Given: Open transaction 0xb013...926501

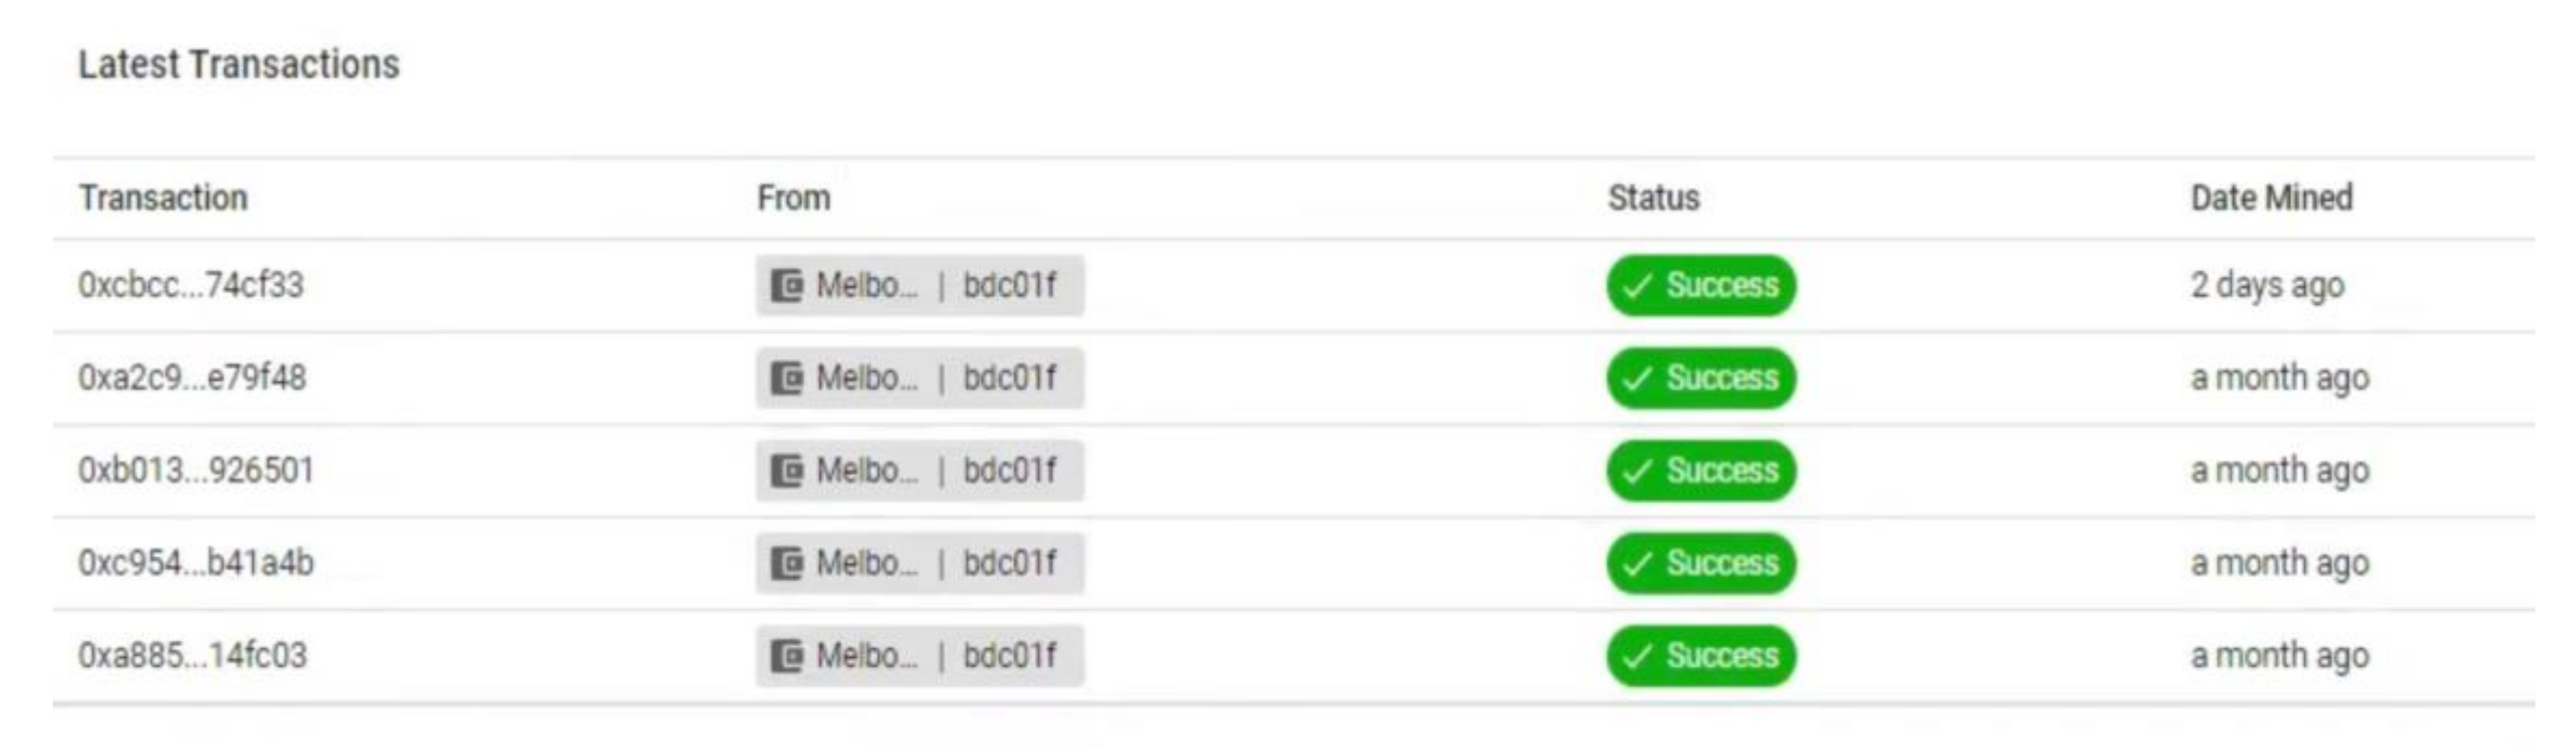Looking at the screenshot, I should (196, 470).
